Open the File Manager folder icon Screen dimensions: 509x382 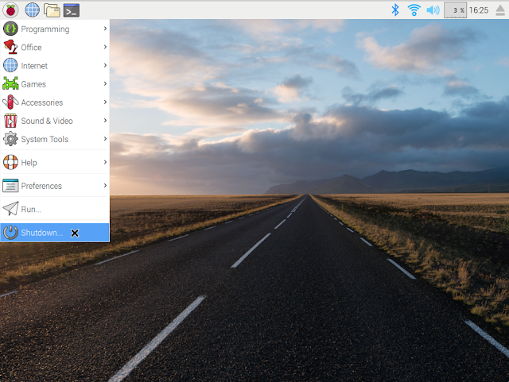(x=52, y=10)
